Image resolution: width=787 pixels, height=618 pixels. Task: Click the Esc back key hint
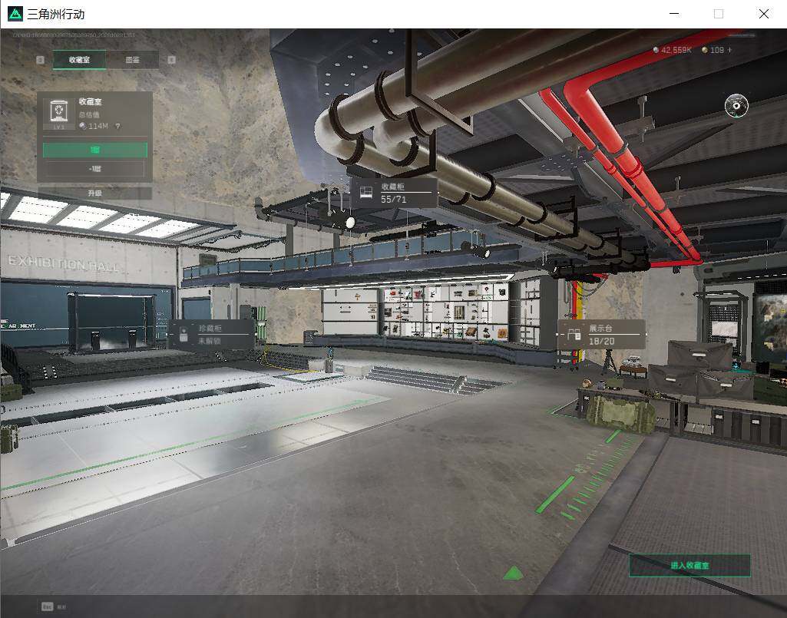pyautogui.click(x=47, y=606)
